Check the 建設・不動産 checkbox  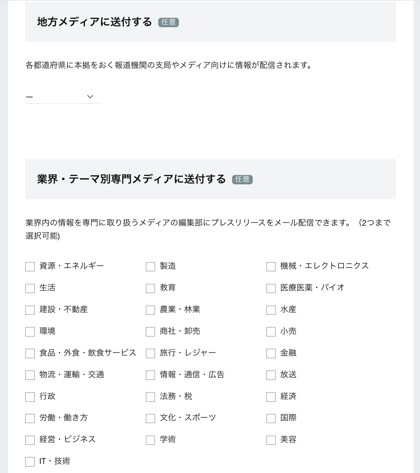pos(30,310)
